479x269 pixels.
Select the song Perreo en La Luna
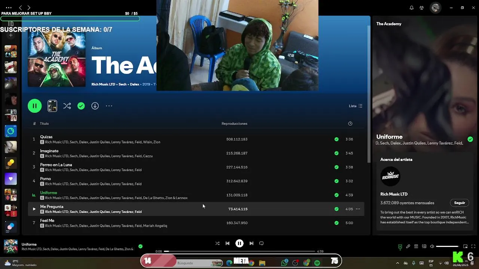click(56, 165)
